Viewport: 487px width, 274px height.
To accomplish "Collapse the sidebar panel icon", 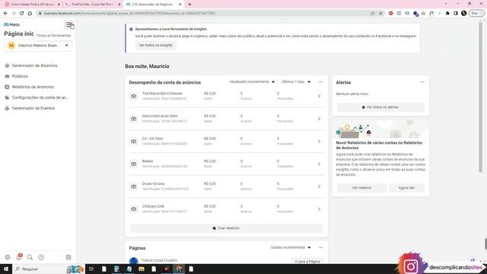I will click(68, 257).
